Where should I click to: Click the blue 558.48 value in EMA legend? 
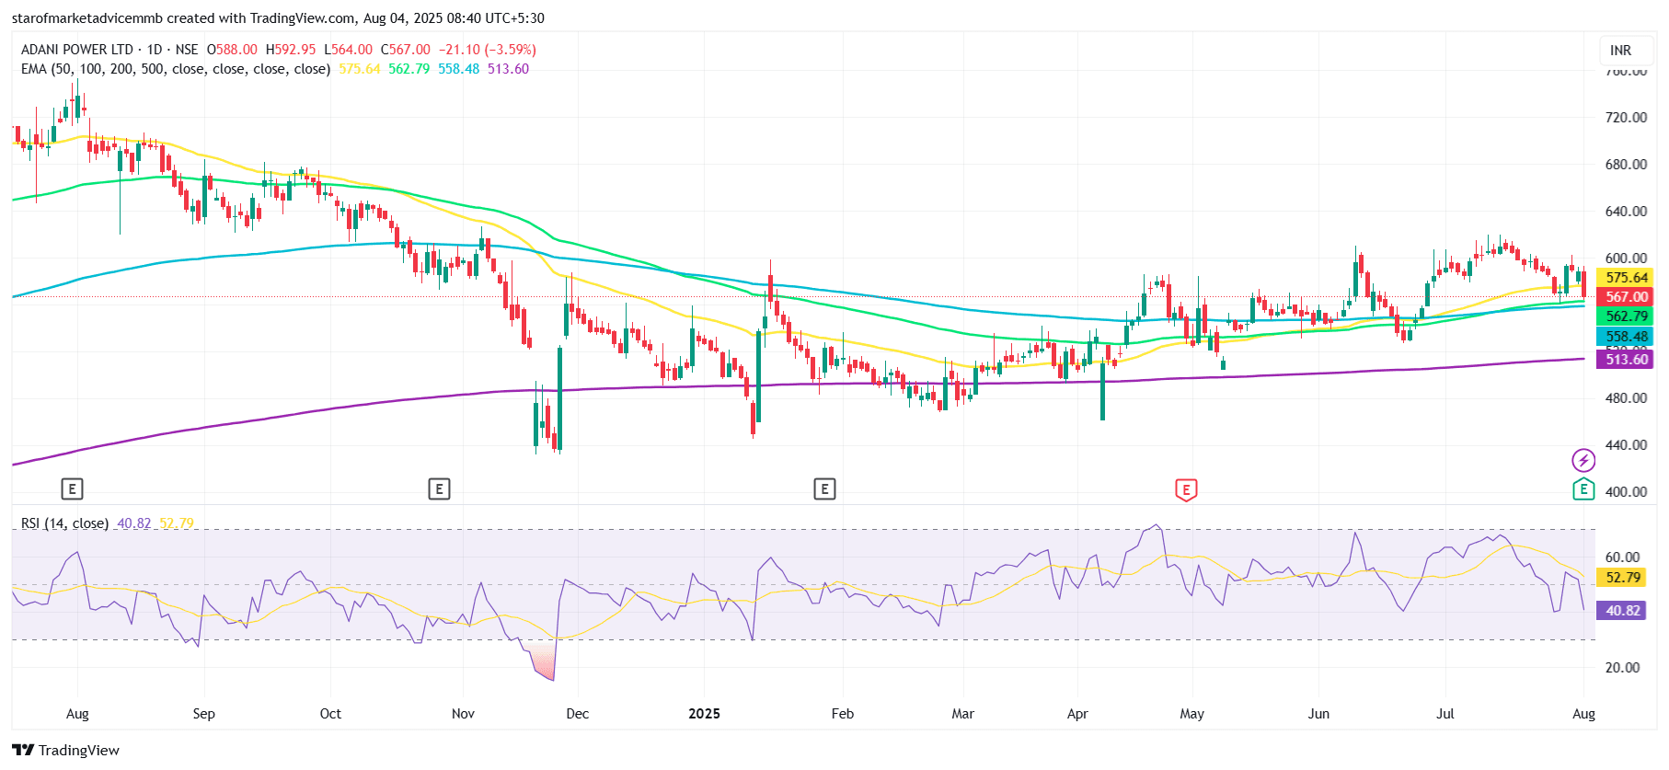point(459,69)
